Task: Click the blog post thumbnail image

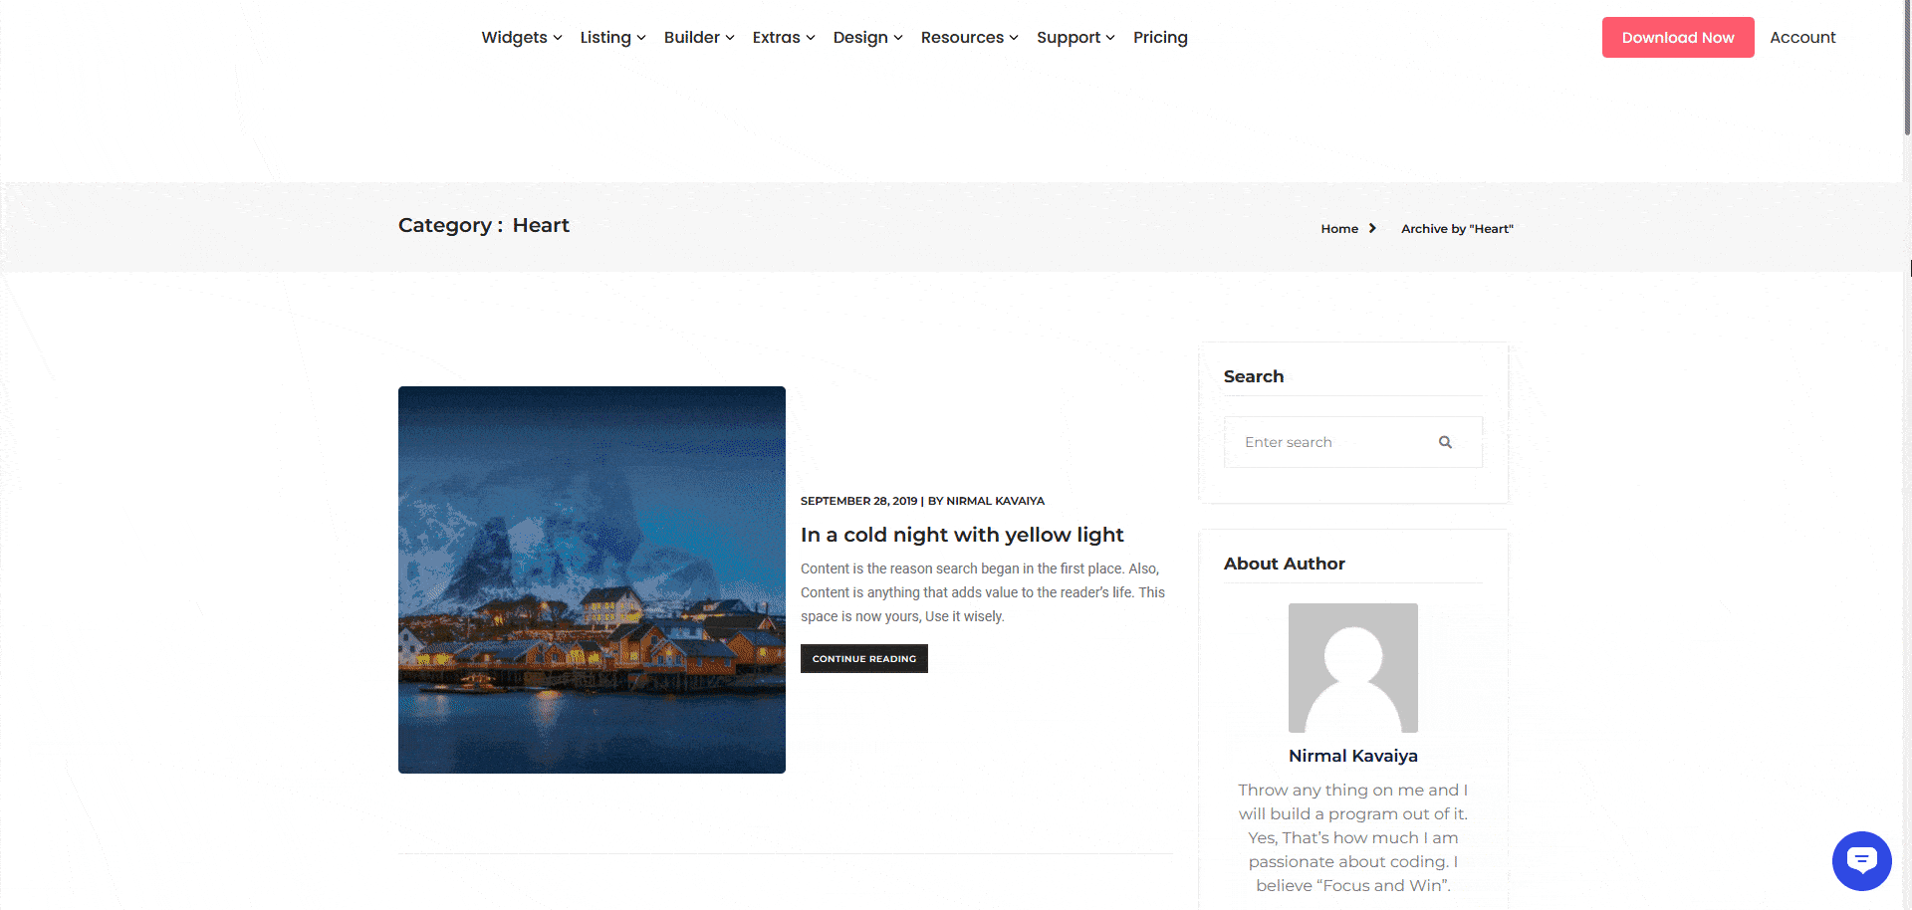Action: (592, 578)
